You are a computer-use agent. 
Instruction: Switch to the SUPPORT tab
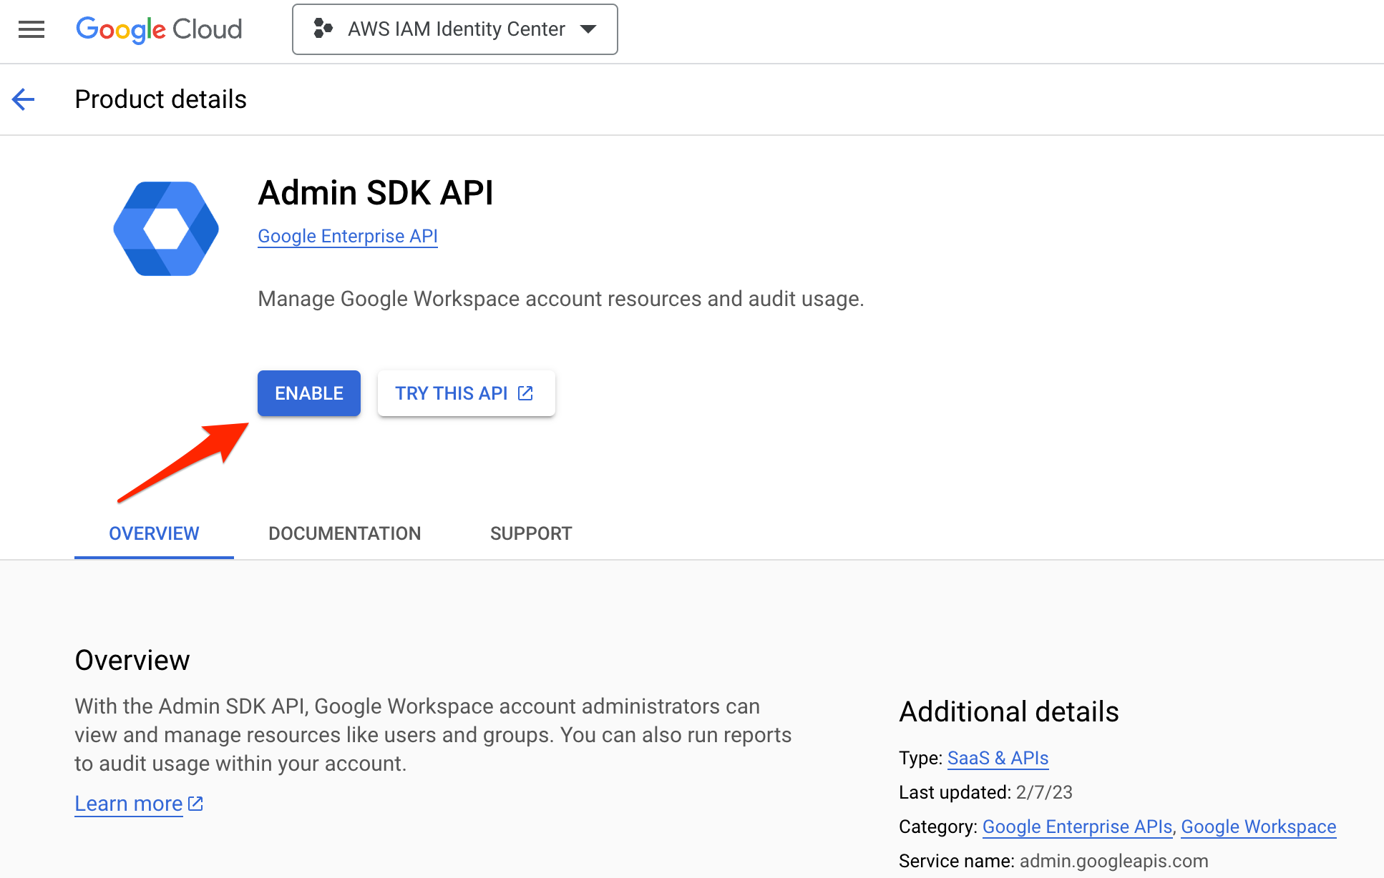[x=531, y=533]
